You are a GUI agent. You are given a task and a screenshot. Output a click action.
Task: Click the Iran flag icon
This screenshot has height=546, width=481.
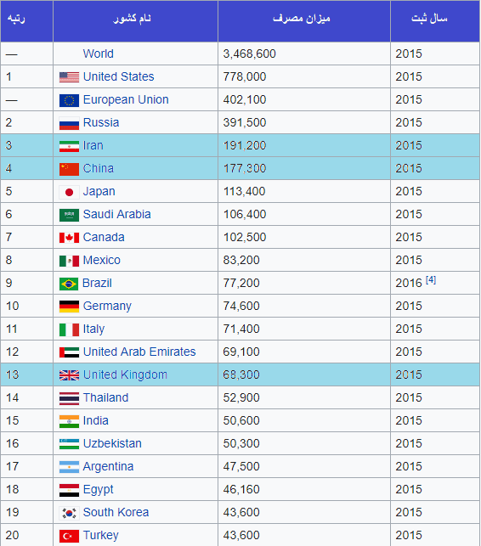[69, 146]
